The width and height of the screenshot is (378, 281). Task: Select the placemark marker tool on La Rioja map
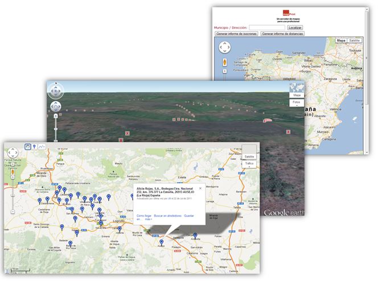34,146
